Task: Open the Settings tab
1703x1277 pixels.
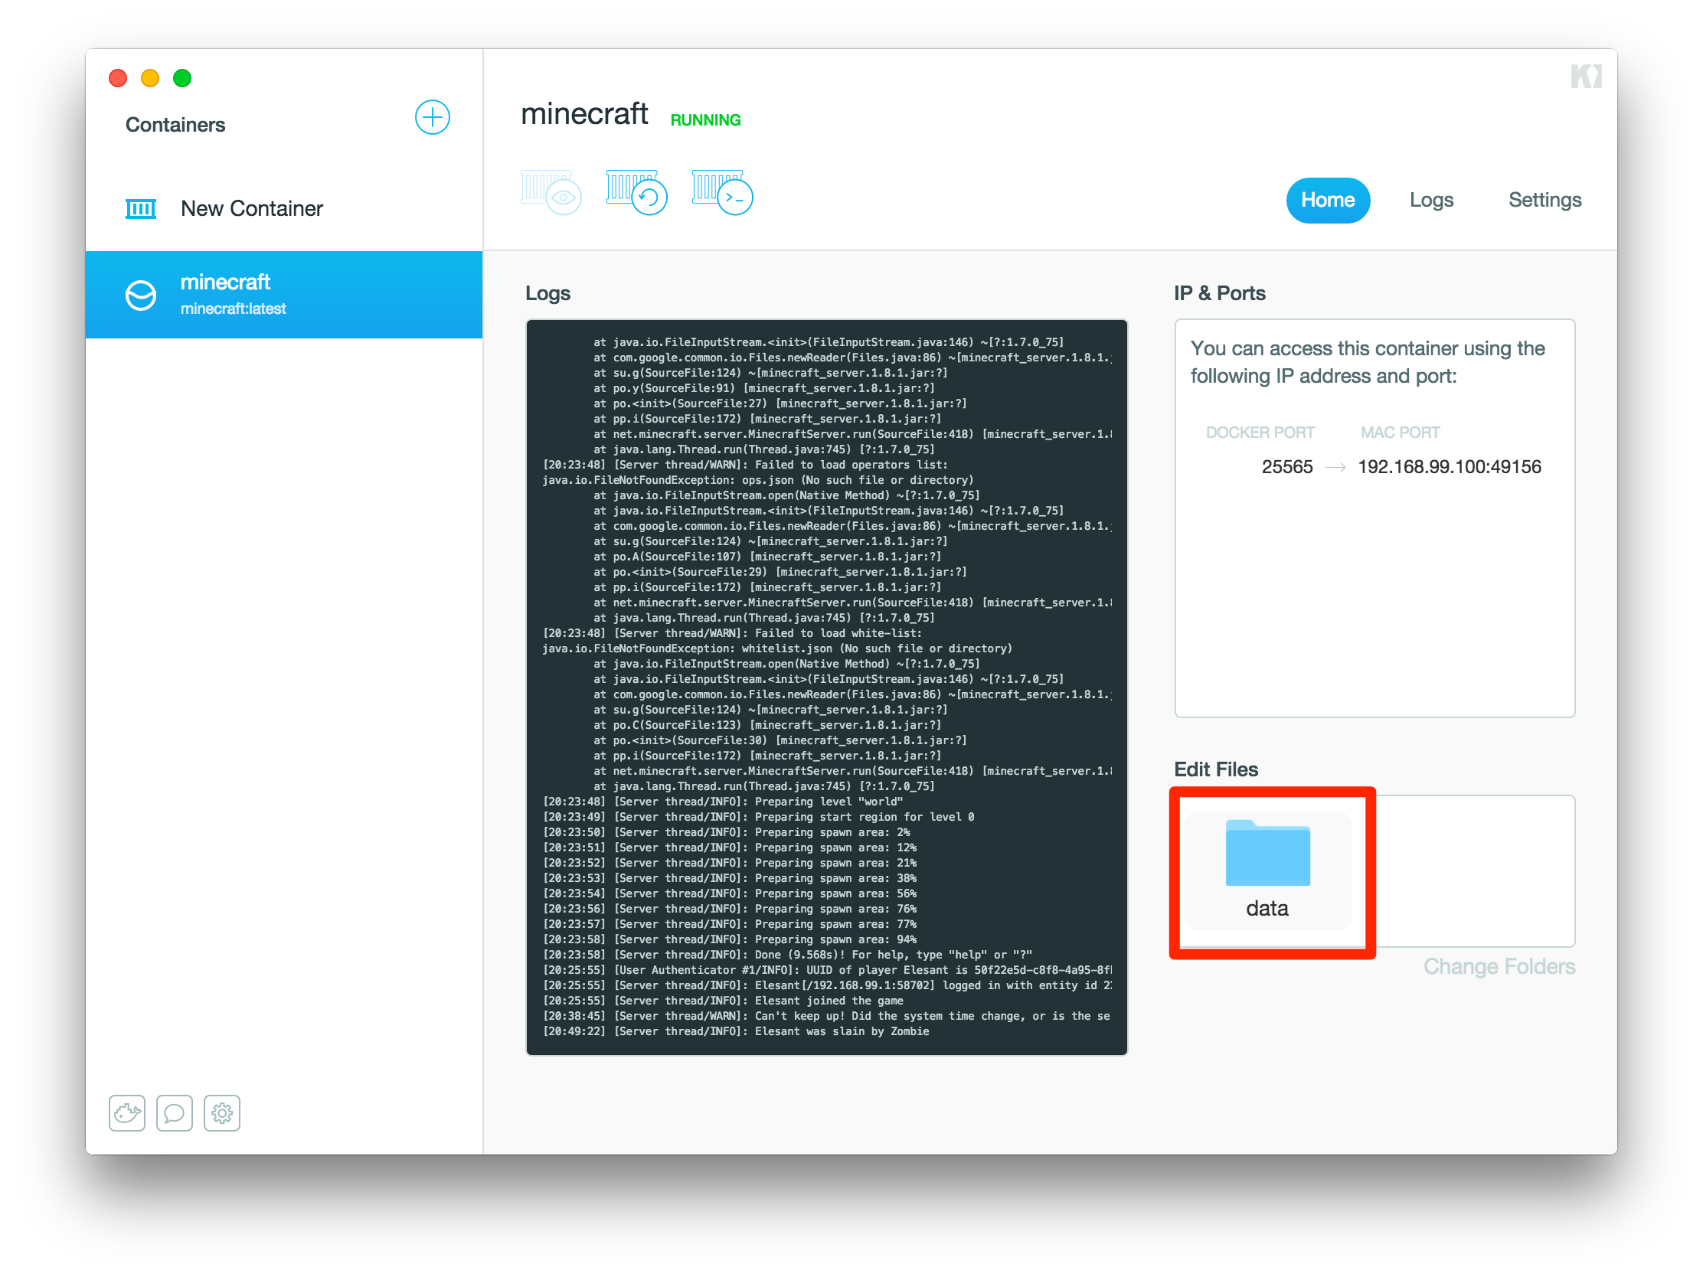Action: click(x=1544, y=200)
